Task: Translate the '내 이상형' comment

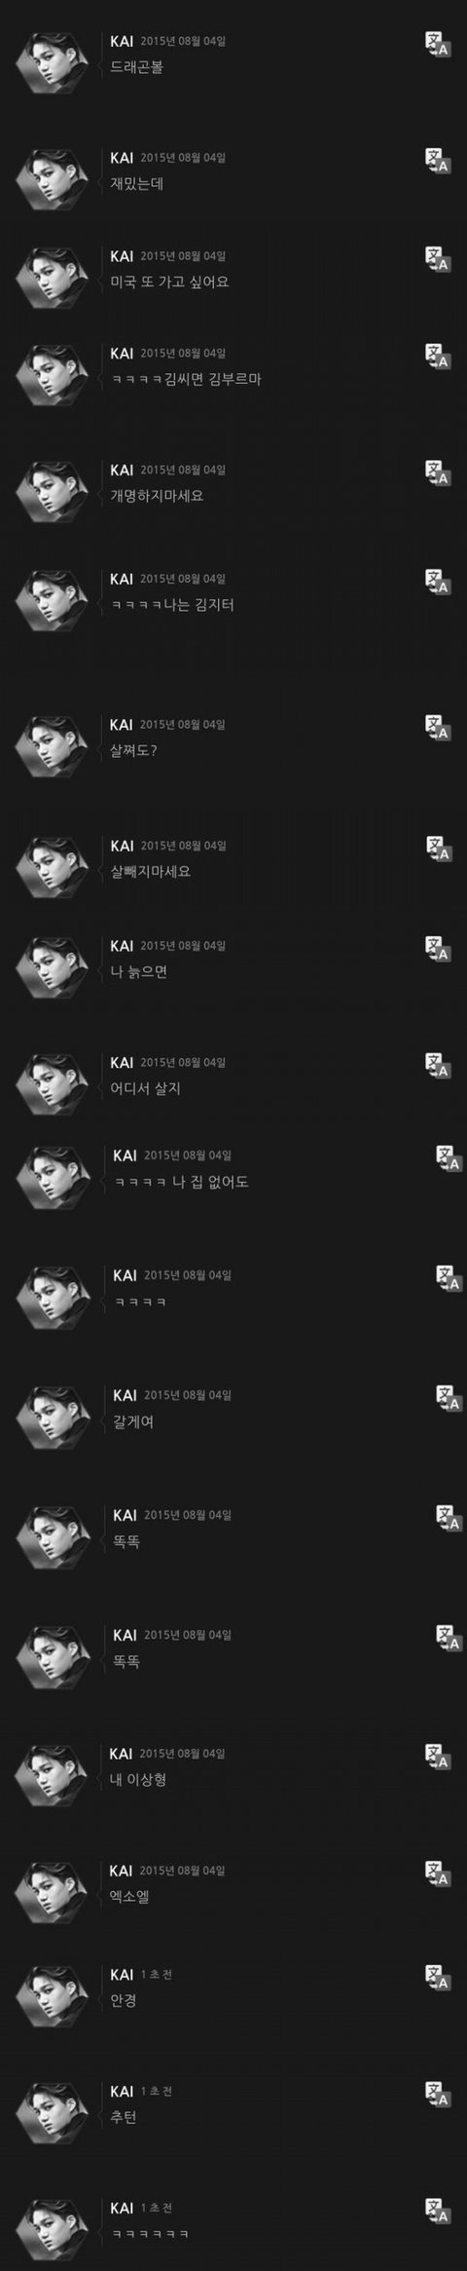Action: click(x=438, y=1758)
